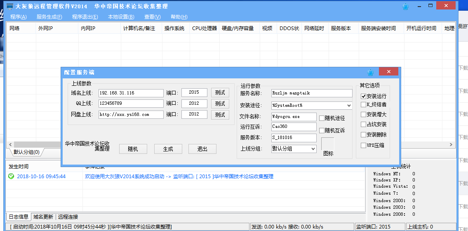Viewport: 468px width, 231px height.
Task: Switch to the 日志信息 tab
Action: pos(19,217)
